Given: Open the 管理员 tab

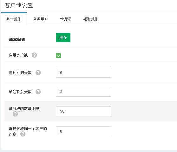Looking at the screenshot, I should tap(66, 19).
